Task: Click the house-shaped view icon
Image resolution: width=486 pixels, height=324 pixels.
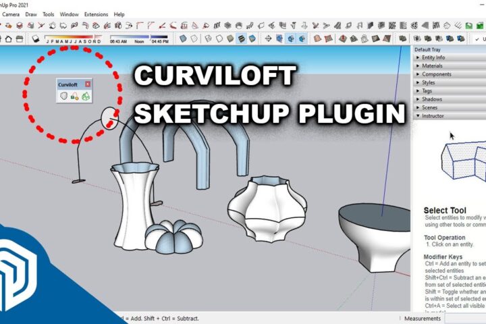Action: coord(9,38)
